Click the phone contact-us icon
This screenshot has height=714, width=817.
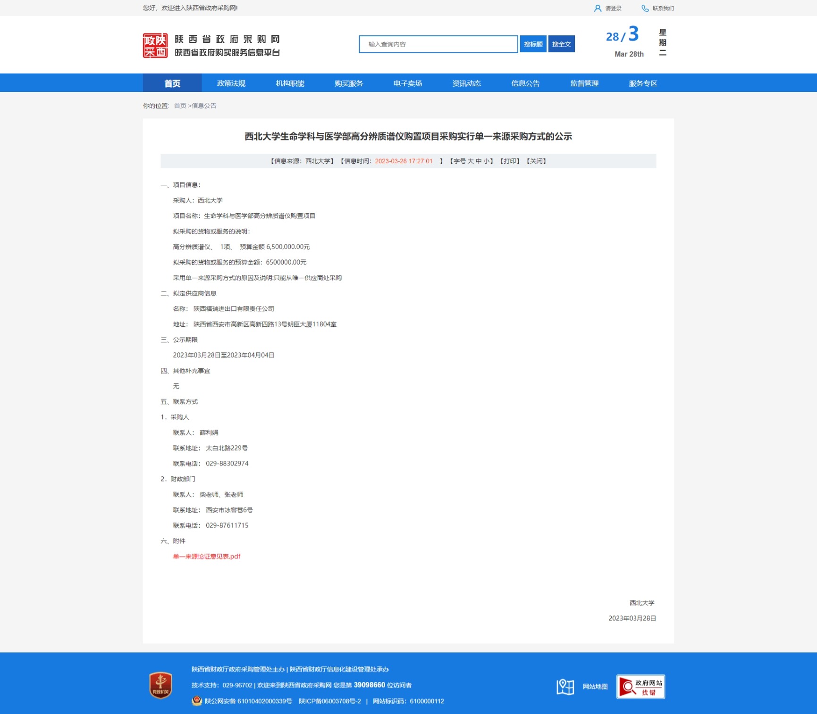click(x=645, y=8)
